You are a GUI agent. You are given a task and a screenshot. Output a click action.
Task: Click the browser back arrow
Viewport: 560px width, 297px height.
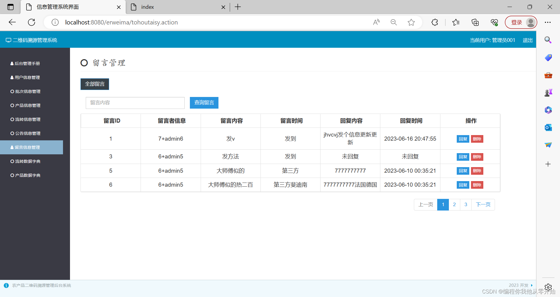12,22
